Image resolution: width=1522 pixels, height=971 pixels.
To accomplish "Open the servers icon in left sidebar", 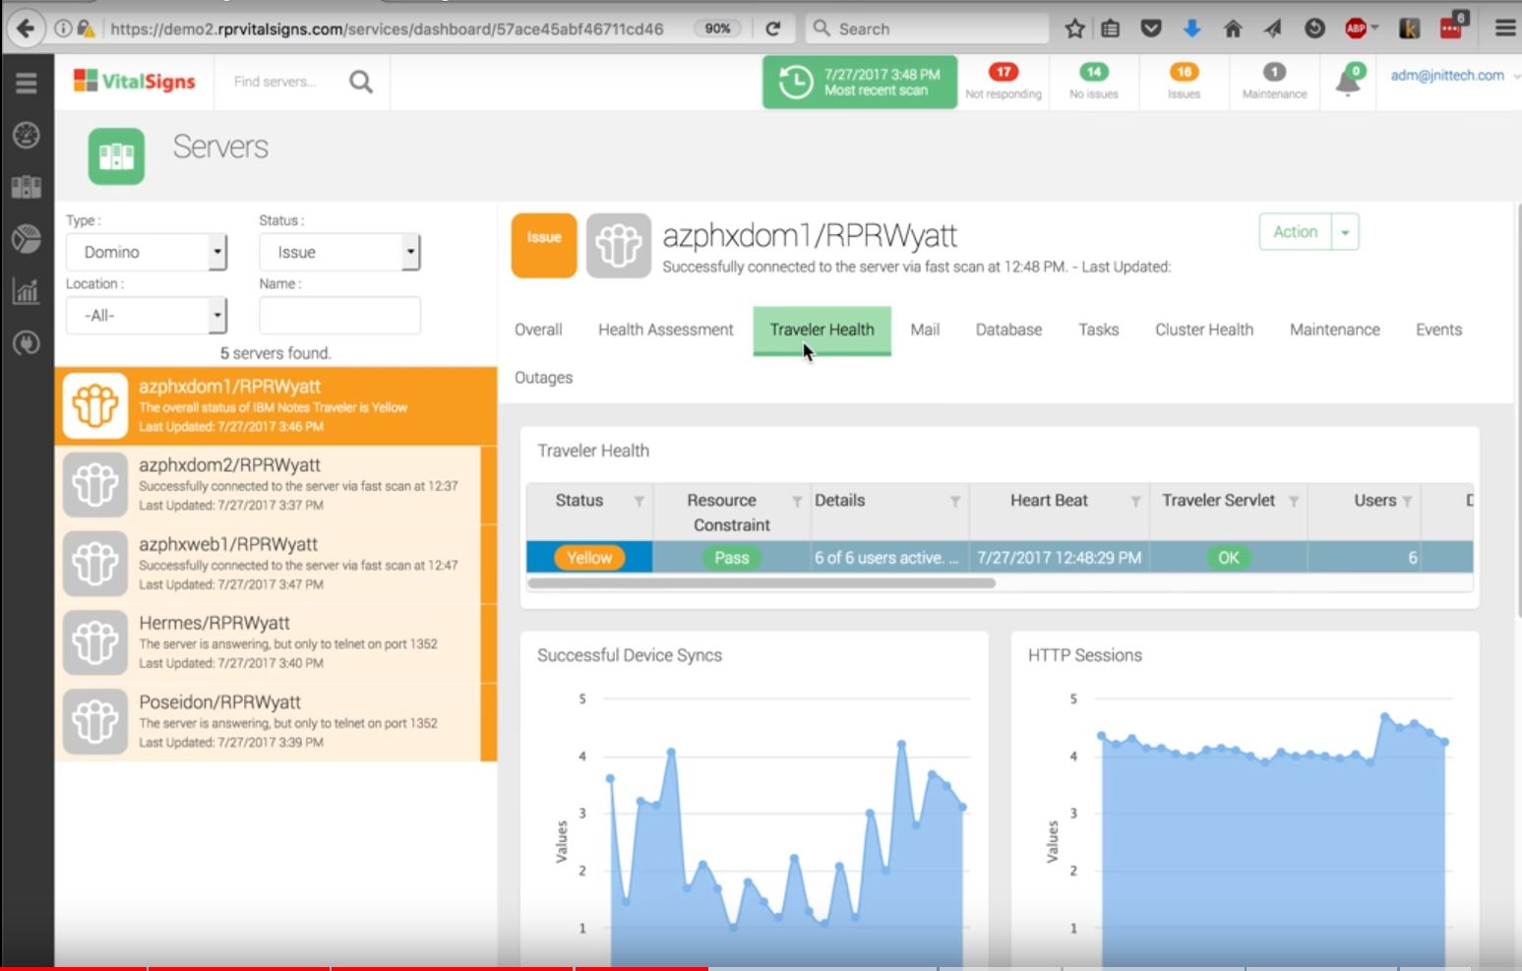I will click(x=27, y=187).
